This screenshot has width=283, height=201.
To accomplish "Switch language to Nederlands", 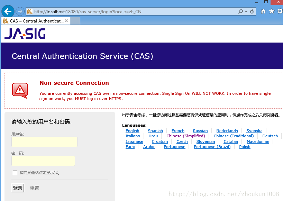I will pyautogui.click(x=227, y=131).
